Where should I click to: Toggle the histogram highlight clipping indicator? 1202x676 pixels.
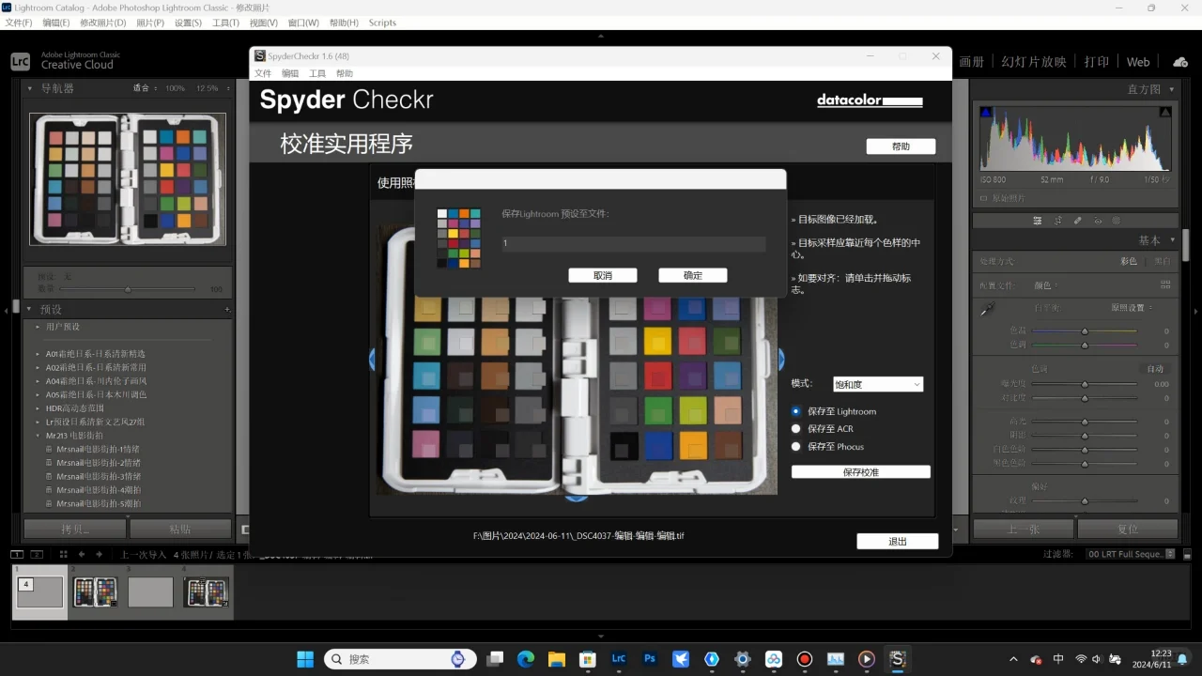(1165, 112)
